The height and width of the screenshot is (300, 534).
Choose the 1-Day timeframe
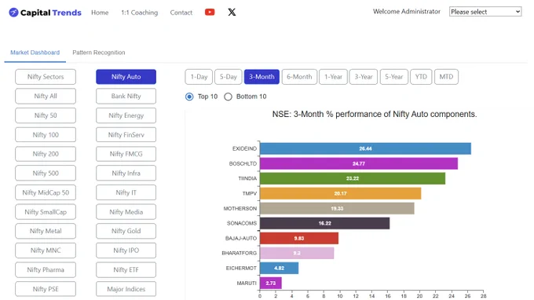199,77
